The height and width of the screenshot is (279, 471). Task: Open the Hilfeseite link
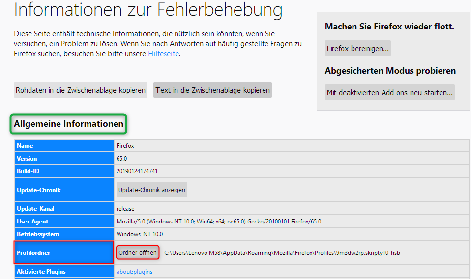pyautogui.click(x=164, y=54)
